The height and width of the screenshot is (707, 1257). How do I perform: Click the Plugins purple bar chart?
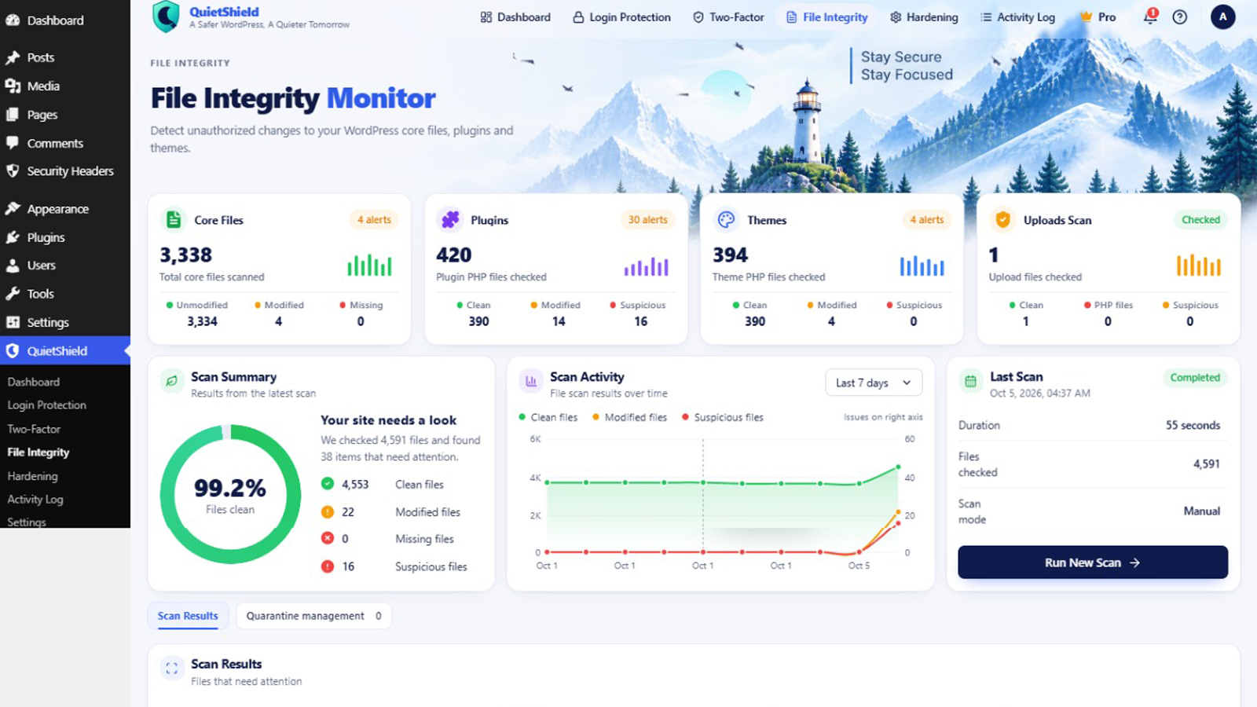pos(647,266)
